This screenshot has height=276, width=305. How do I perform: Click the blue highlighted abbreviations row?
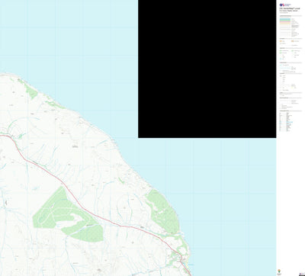click(289, 122)
